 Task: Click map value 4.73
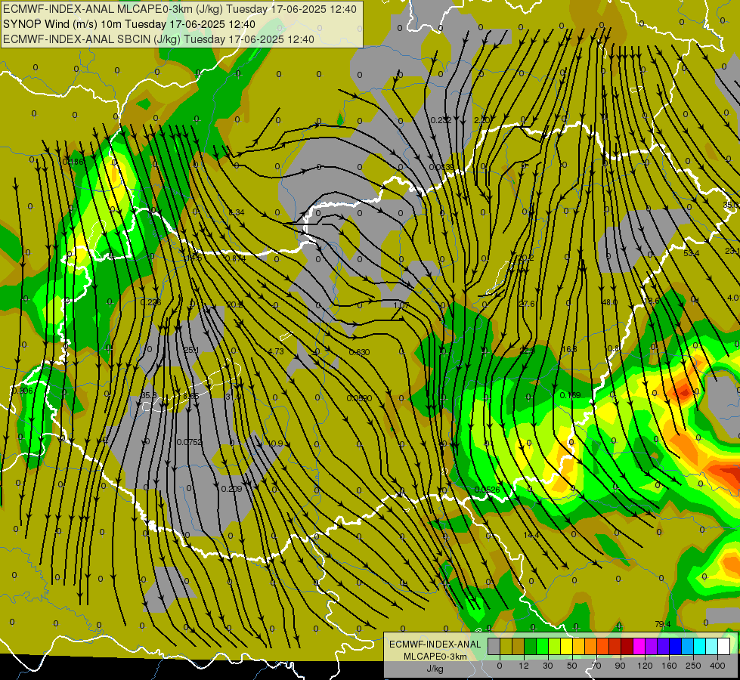[x=276, y=351]
